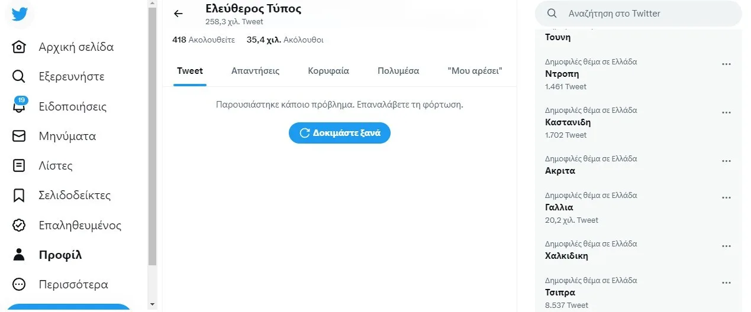The width and height of the screenshot is (751, 312).
Task: Click the Twitter bird logo
Action: (x=20, y=14)
